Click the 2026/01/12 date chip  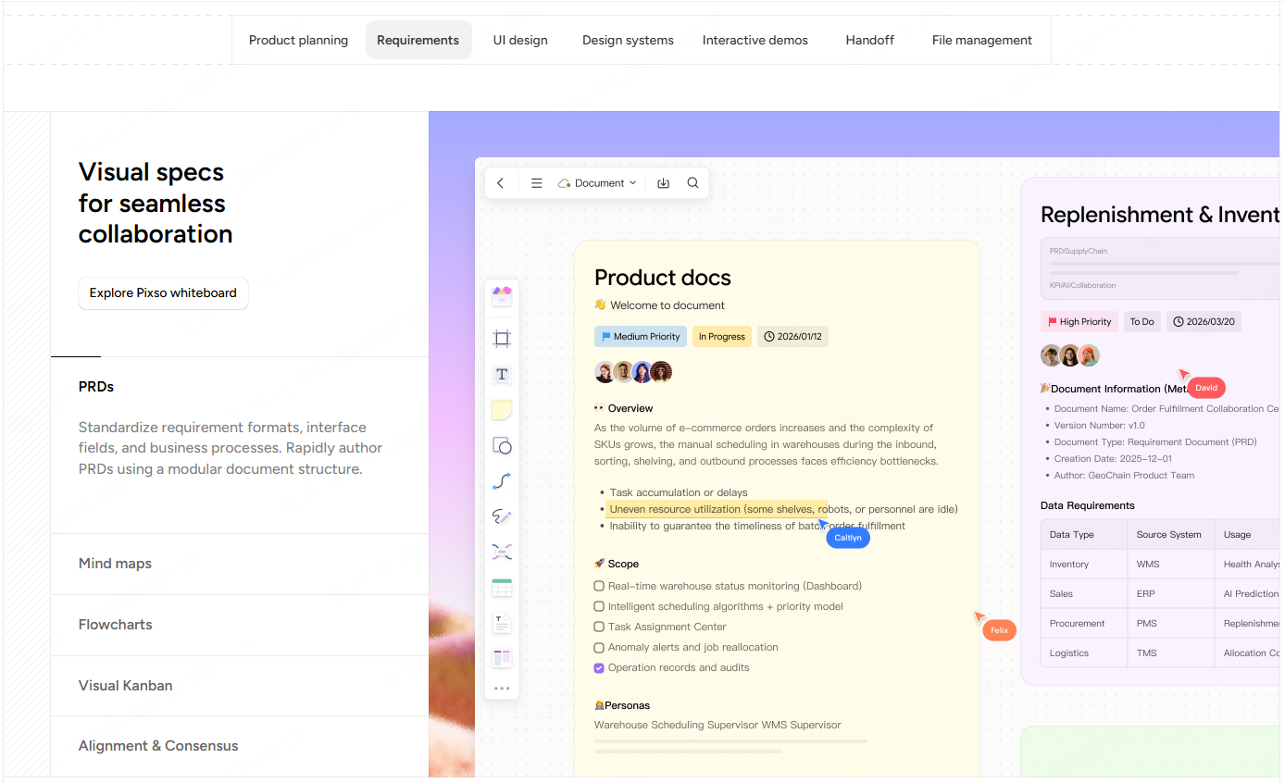point(792,337)
